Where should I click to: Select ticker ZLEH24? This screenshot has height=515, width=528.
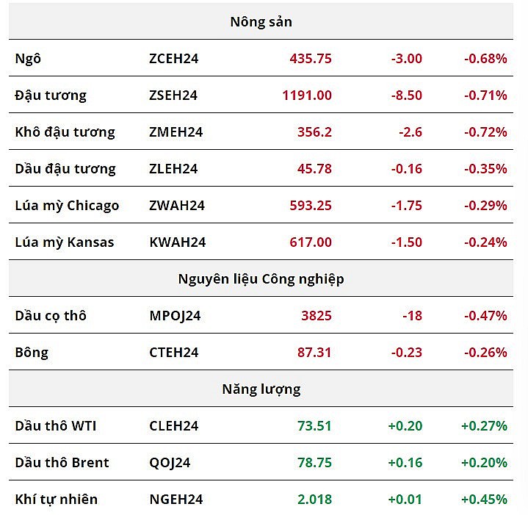[x=173, y=169]
